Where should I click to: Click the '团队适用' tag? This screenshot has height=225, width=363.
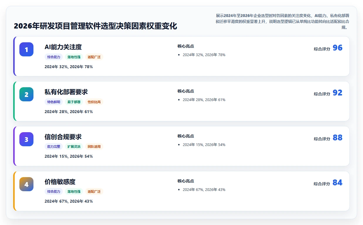point(94,147)
